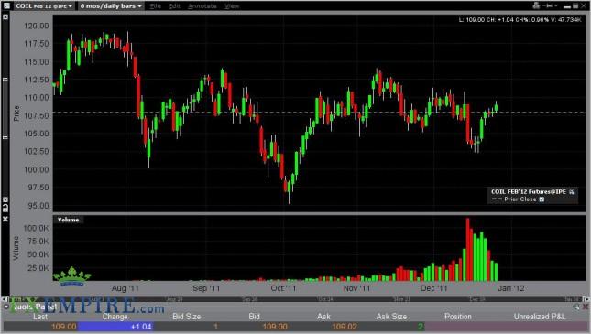Close the Quote Panel with its X icon
Viewport: 591px width, 334px height.
[x=585, y=307]
